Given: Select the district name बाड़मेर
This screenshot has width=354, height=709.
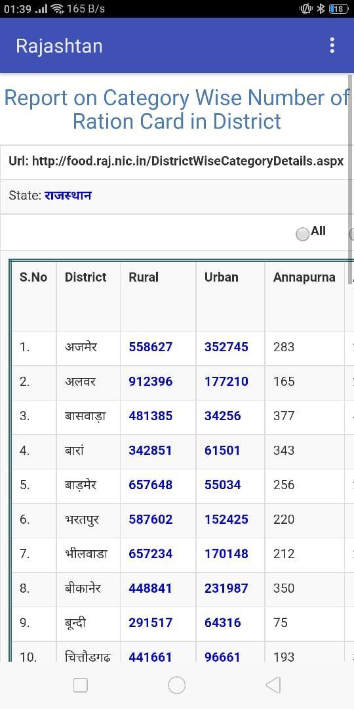Looking at the screenshot, I should point(81,484).
